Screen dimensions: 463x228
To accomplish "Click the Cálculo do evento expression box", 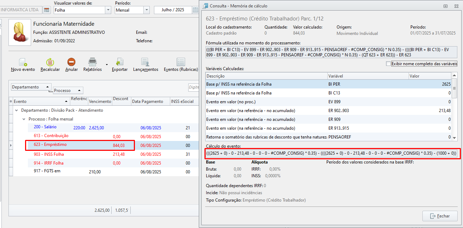I will (x=331, y=153).
